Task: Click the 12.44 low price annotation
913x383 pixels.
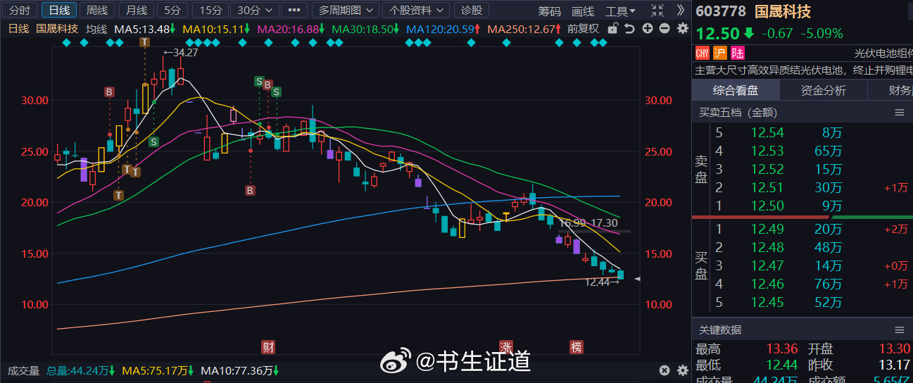Action: pyautogui.click(x=602, y=282)
